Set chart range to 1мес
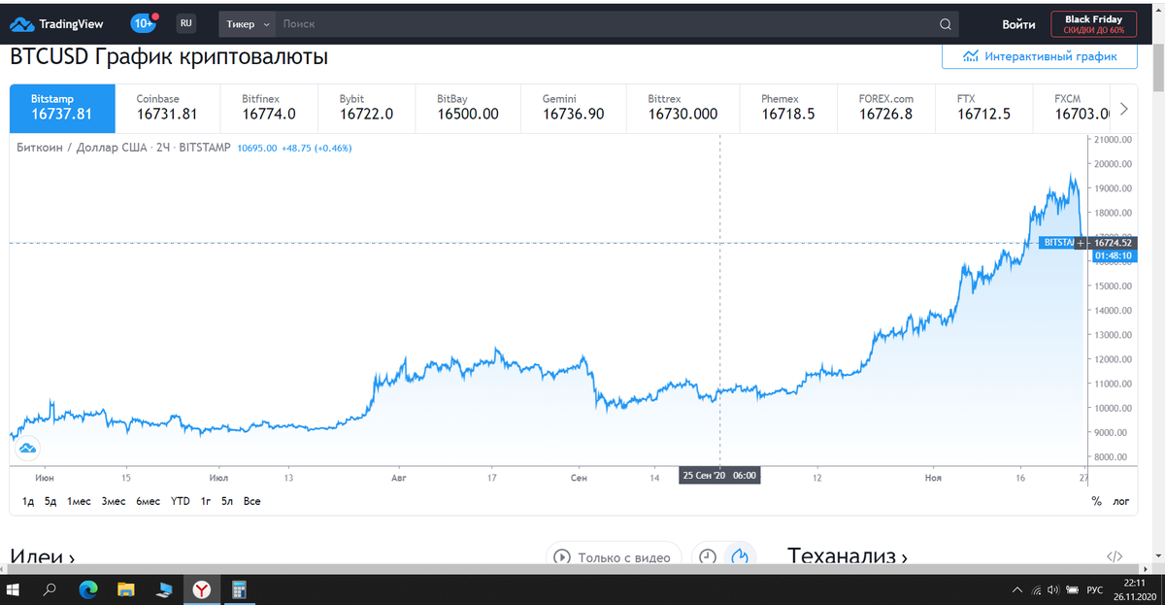1165x605 pixels. [x=79, y=501]
